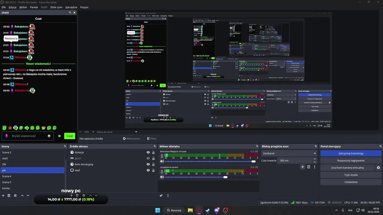Open the Narzędzia menu

(x=71, y=7)
